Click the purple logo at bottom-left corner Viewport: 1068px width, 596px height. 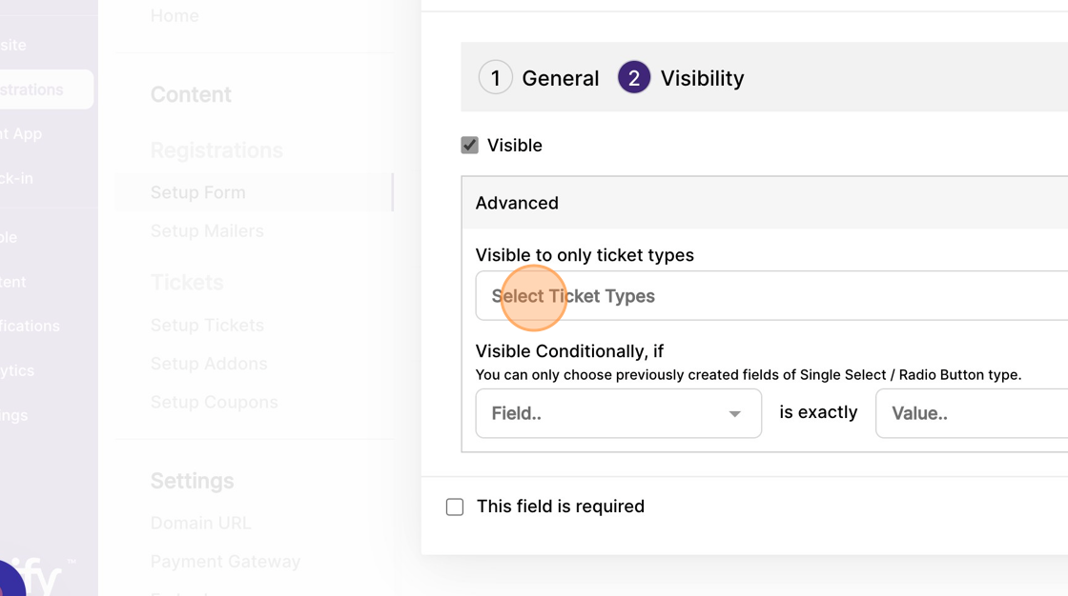(9, 580)
